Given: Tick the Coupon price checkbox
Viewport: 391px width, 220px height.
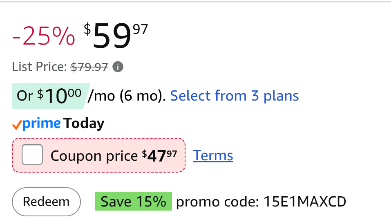Looking at the screenshot, I should pos(32,155).
